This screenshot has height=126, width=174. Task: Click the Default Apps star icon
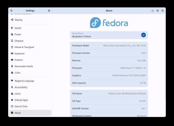12,100
